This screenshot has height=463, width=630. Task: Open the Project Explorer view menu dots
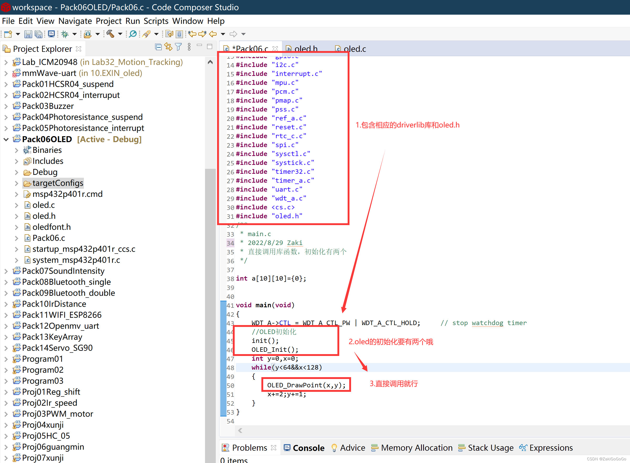pyautogui.click(x=189, y=47)
